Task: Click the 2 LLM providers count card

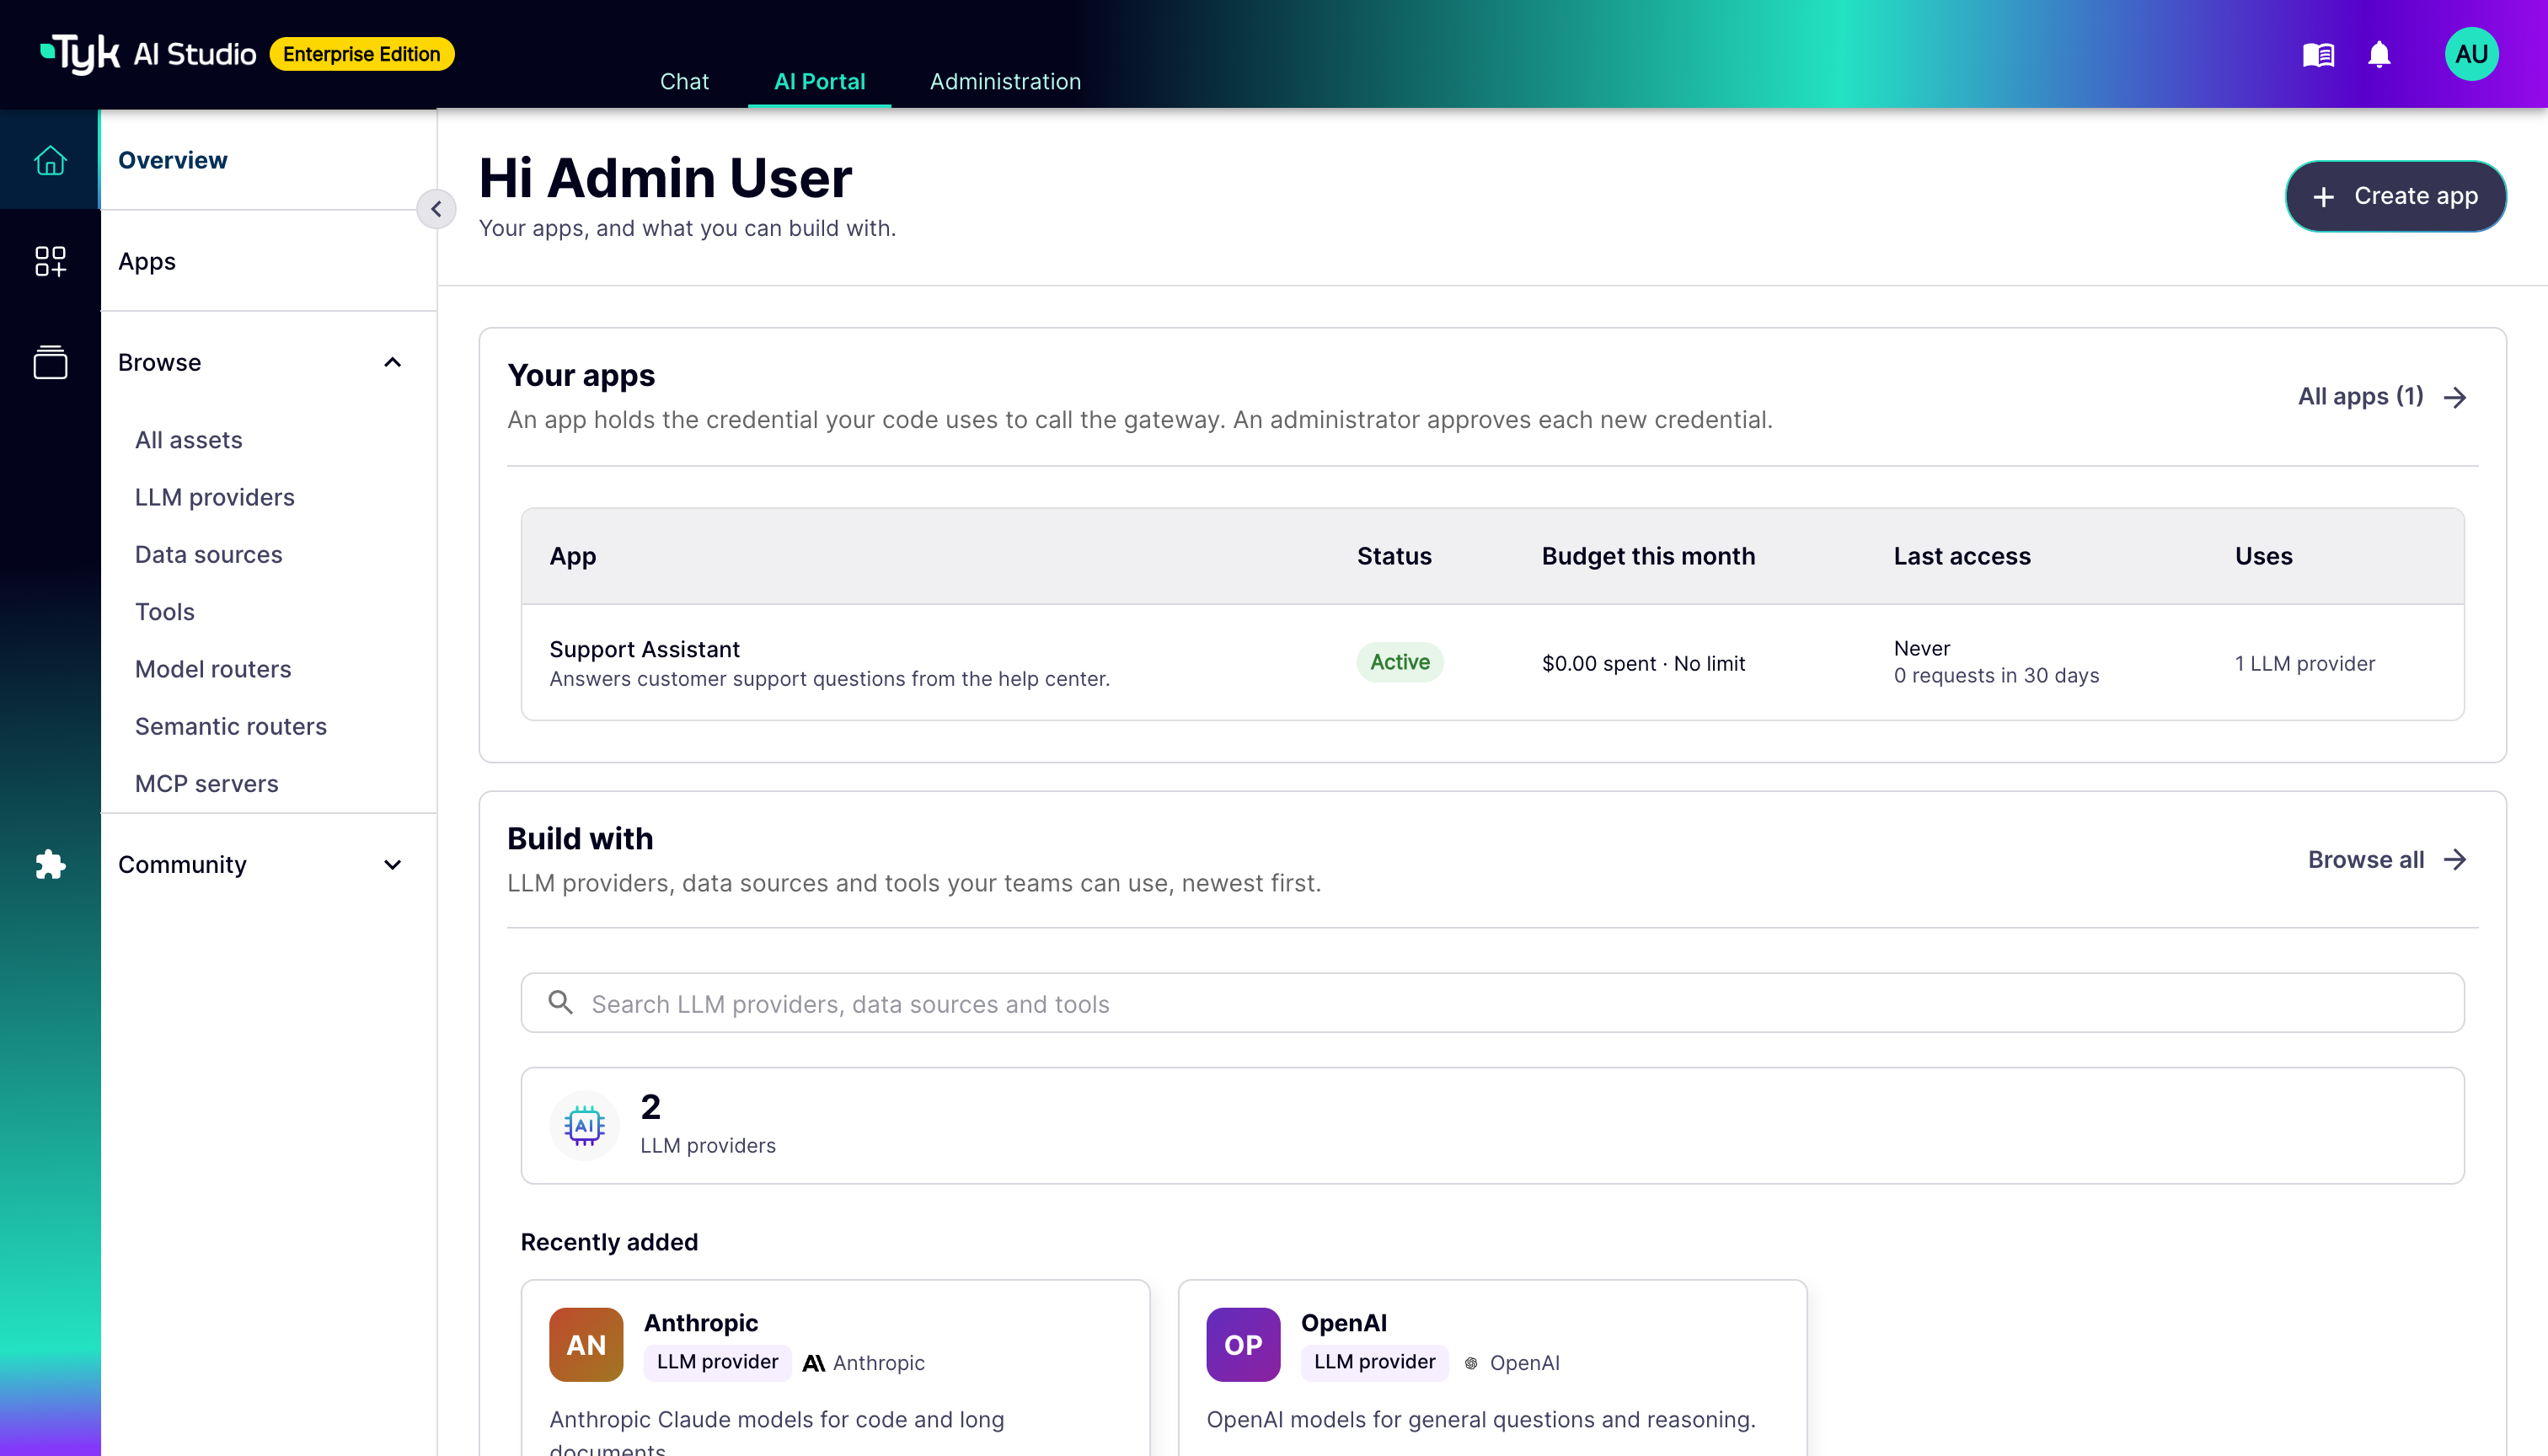Action: (x=1492, y=1125)
